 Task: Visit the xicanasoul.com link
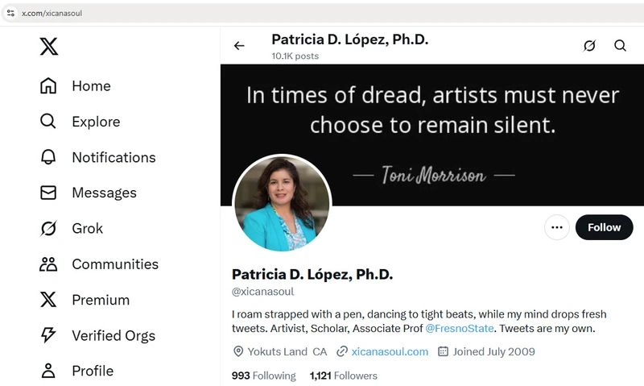point(390,351)
